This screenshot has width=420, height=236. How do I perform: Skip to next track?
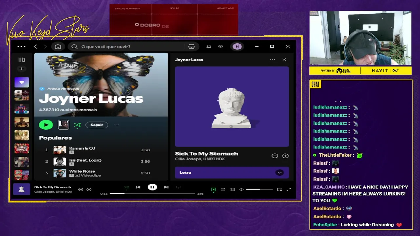(166, 187)
